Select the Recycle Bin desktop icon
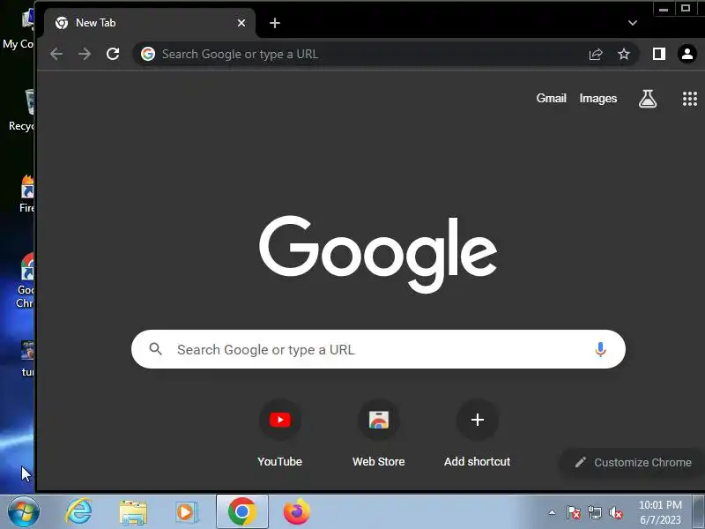This screenshot has width=705, height=529. (x=23, y=110)
